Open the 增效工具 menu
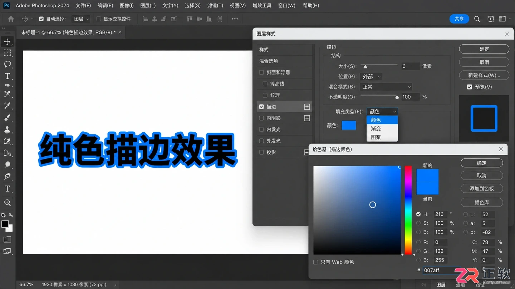This screenshot has height=289, width=515. (x=262, y=5)
